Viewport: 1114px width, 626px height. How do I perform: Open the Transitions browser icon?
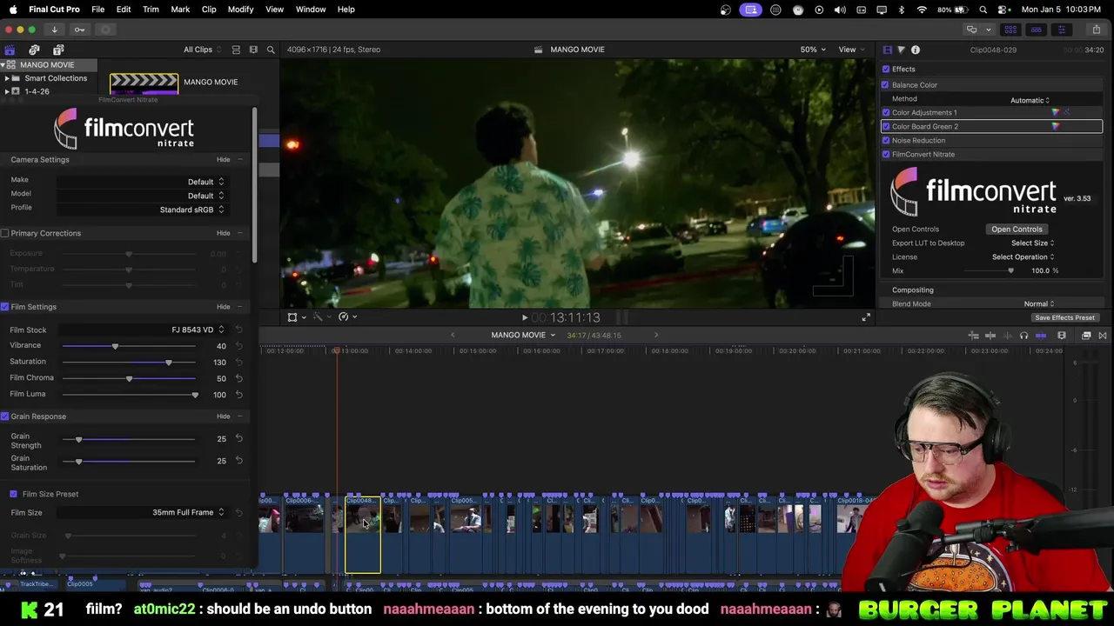[x=1103, y=336]
